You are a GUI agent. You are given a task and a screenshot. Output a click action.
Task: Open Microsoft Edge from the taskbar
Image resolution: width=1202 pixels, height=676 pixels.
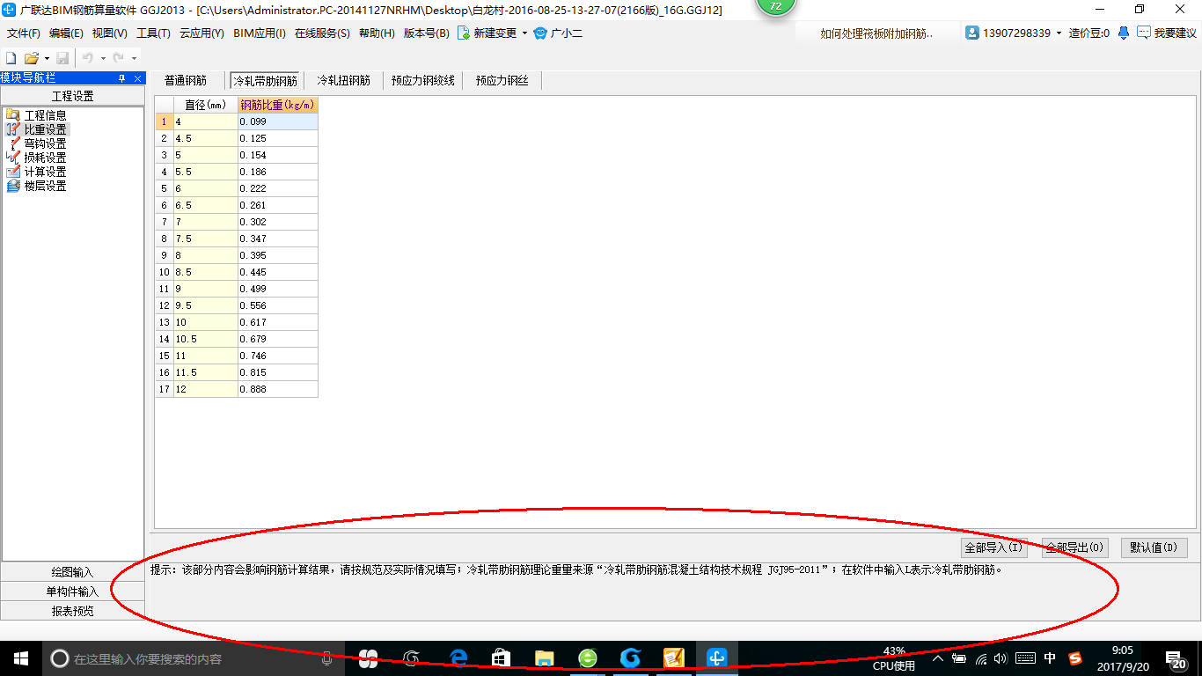458,658
